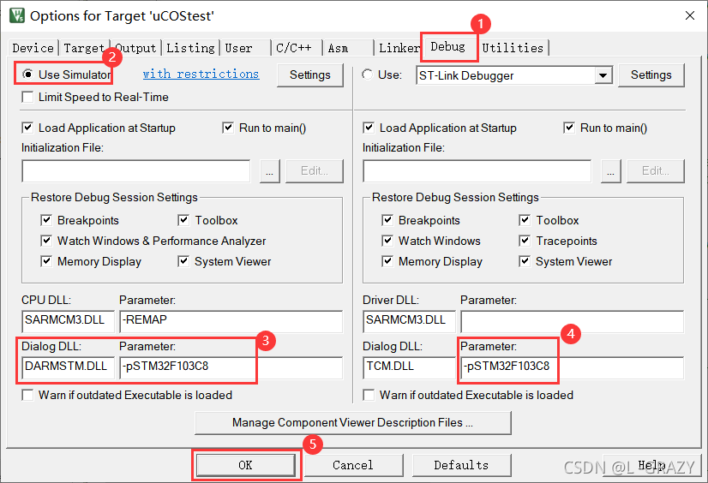Open the Target tab
Viewport: 708px width, 483px height.
(84, 48)
